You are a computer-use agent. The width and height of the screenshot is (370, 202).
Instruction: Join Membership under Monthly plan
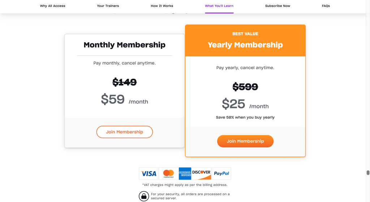pyautogui.click(x=125, y=132)
